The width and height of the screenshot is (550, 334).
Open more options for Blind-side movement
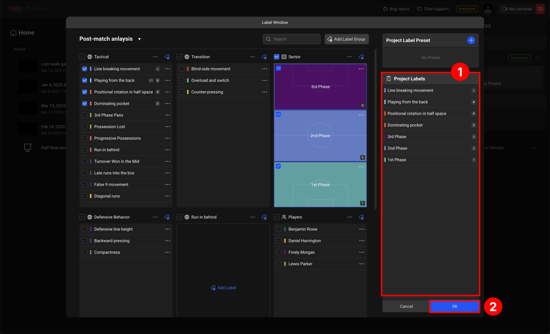coord(265,69)
